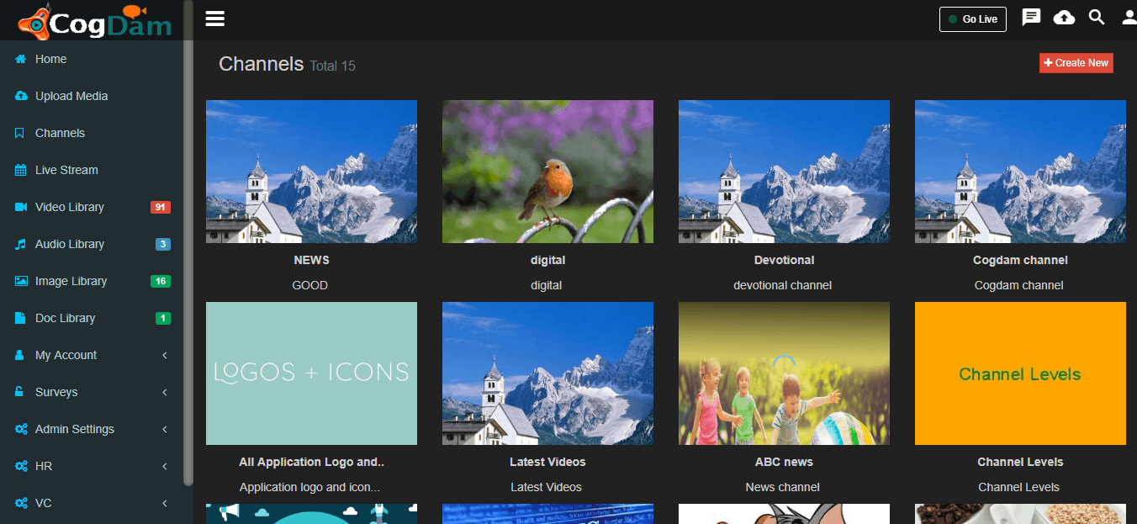1137x524 pixels.
Task: Click the Audio Library music note icon
Action: click(21, 244)
